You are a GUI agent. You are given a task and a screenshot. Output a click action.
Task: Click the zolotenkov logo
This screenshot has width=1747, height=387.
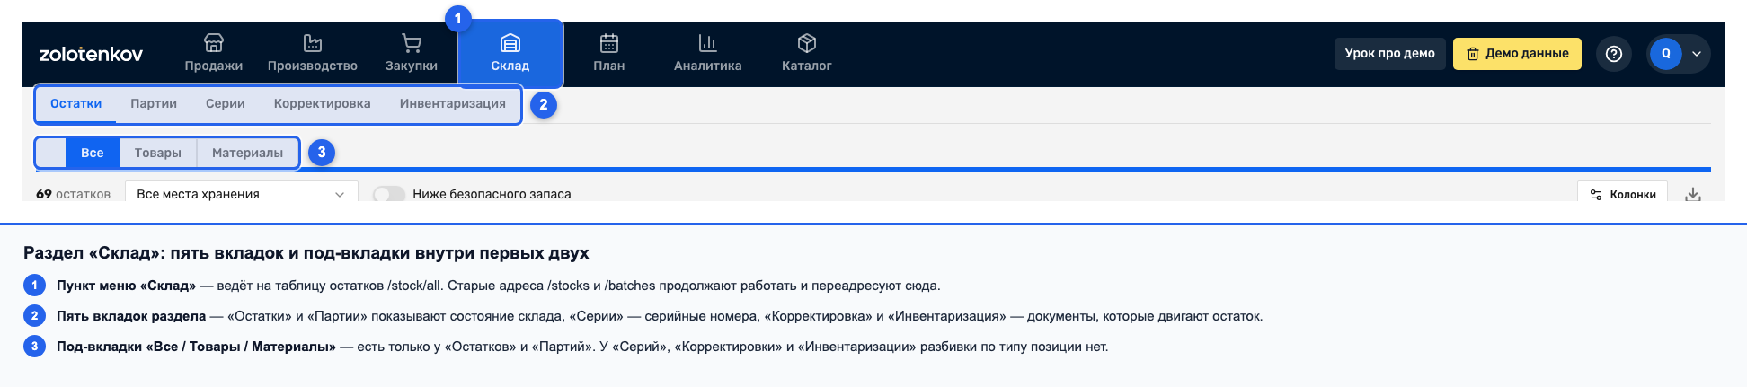coord(91,55)
